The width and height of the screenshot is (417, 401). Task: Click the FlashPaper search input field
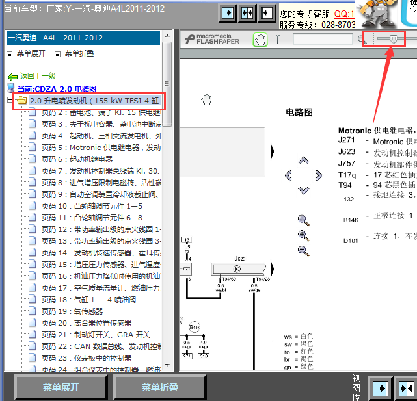point(323,40)
